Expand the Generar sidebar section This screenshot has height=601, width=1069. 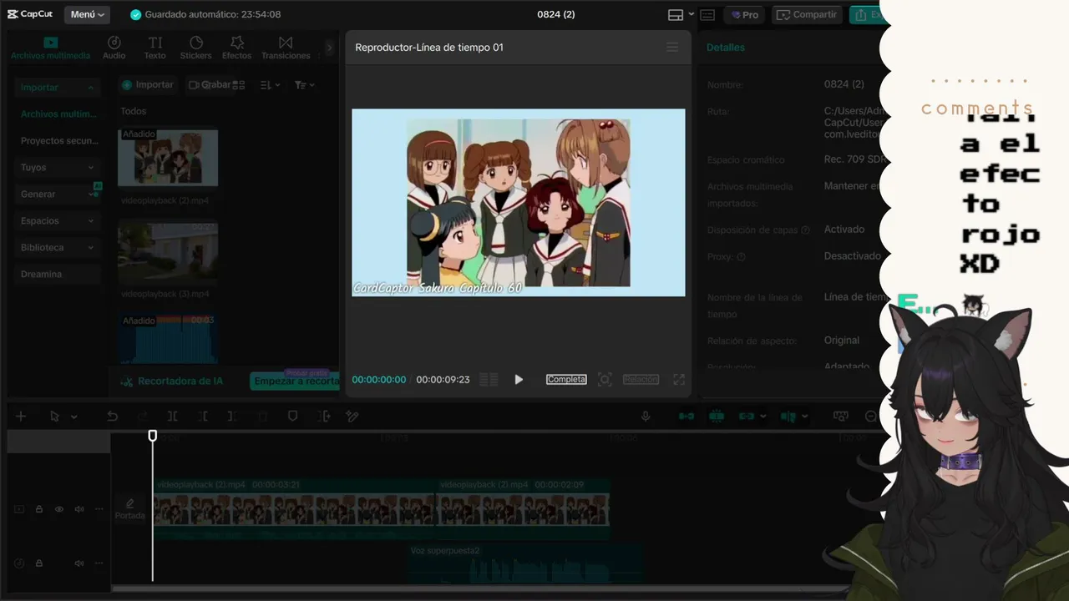coord(58,194)
